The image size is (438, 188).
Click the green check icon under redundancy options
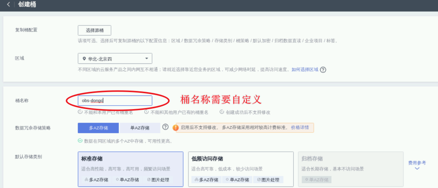[x=80, y=141]
